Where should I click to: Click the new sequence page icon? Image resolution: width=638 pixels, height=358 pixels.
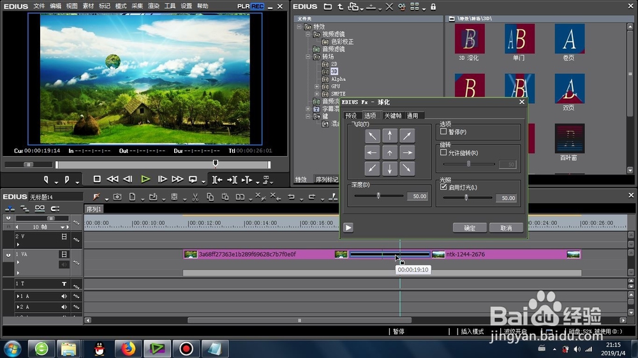[x=132, y=197]
